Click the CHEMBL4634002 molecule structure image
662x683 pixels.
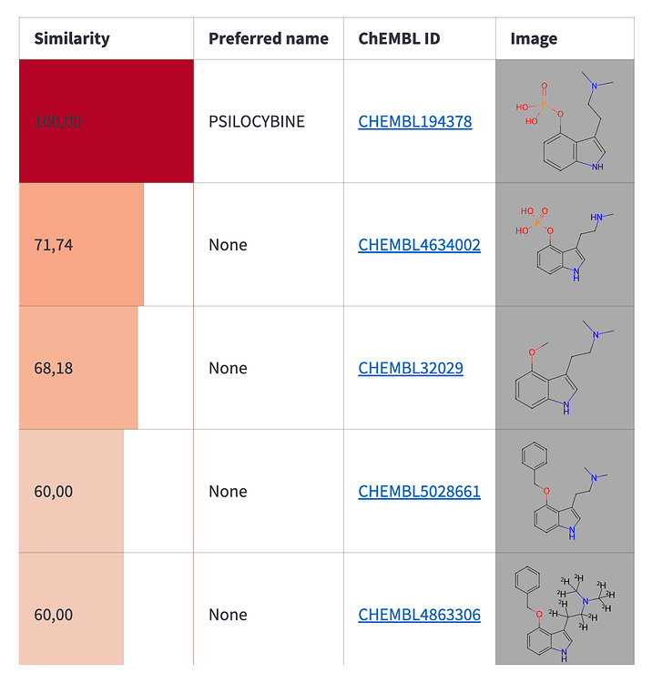pyautogui.click(x=565, y=244)
